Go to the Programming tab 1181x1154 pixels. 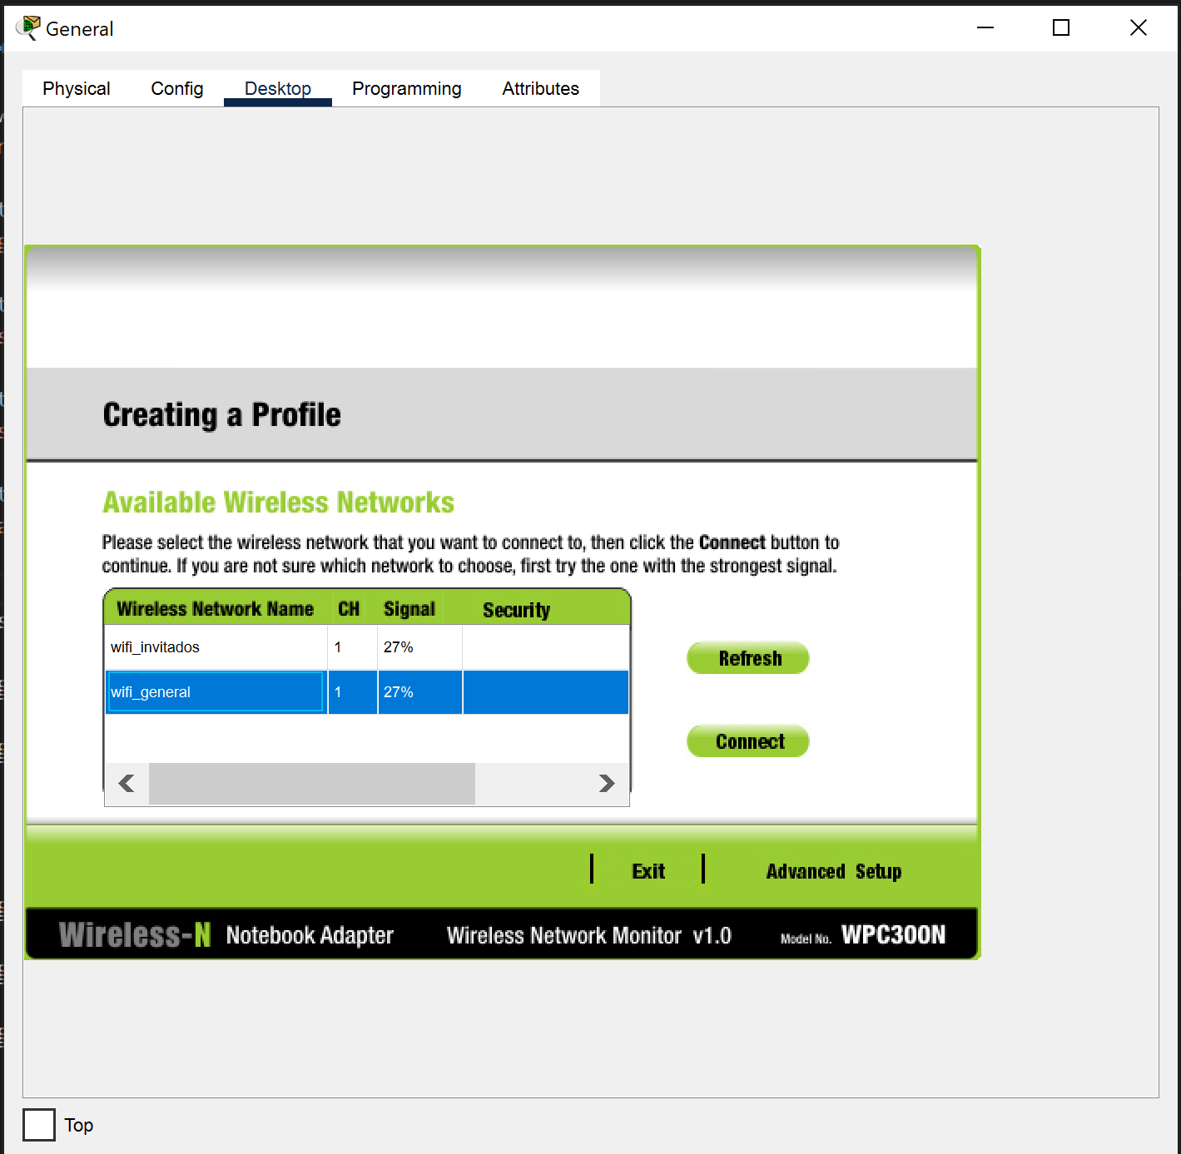click(406, 89)
